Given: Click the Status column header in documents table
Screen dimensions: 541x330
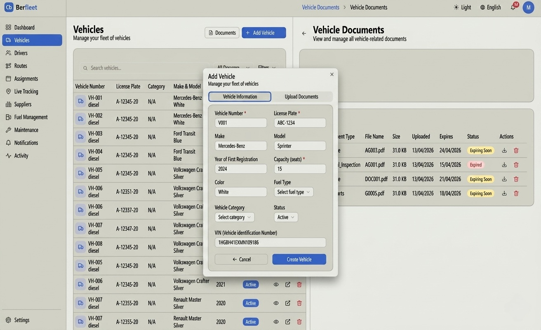Looking at the screenshot, I should (x=473, y=137).
